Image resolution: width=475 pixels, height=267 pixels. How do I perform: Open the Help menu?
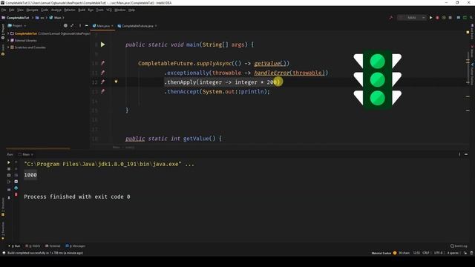tap(131, 10)
